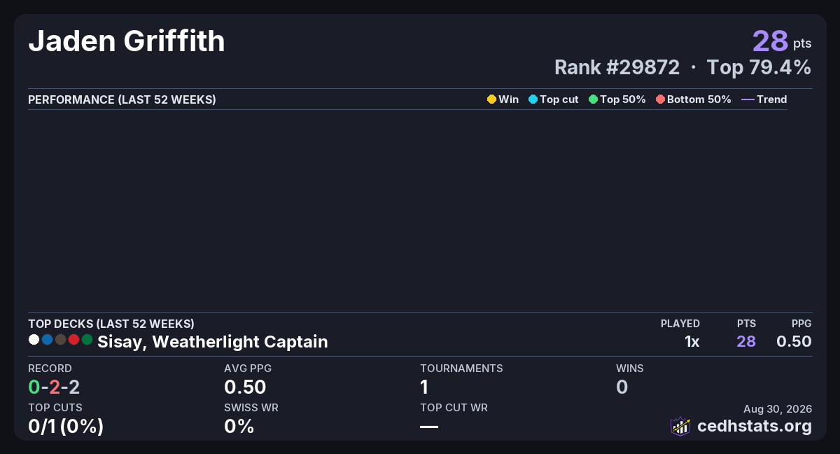Toggle the yellow Win legend marker
Screen dimensions: 840x454
pos(491,99)
